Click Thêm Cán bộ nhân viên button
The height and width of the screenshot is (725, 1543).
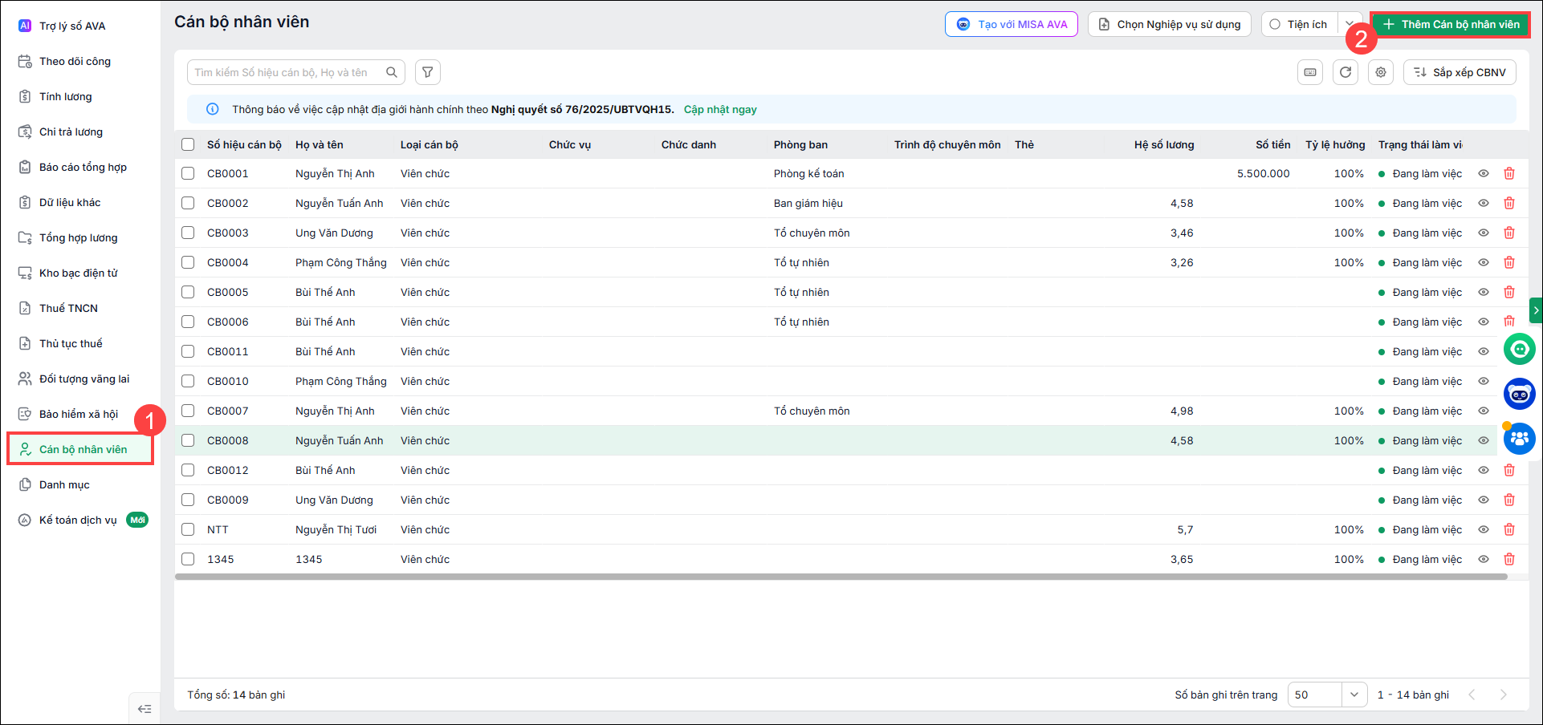1451,24
